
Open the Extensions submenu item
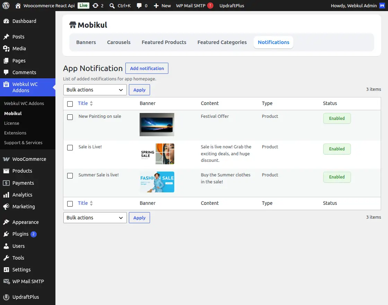click(x=15, y=133)
